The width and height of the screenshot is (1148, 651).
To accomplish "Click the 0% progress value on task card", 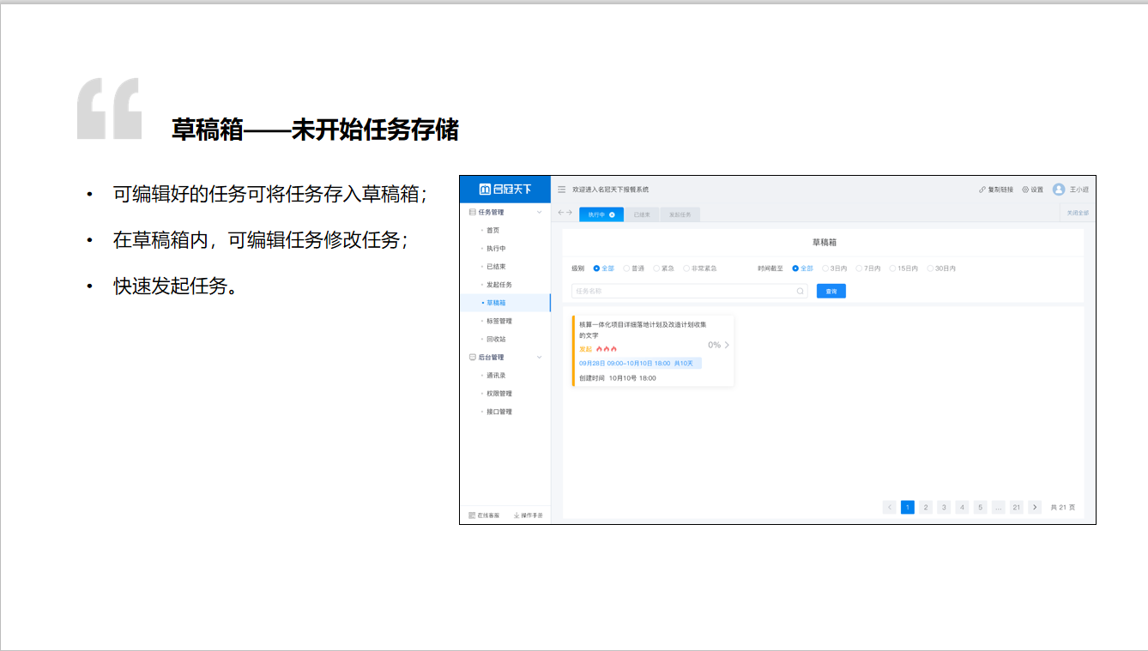I will pyautogui.click(x=714, y=345).
